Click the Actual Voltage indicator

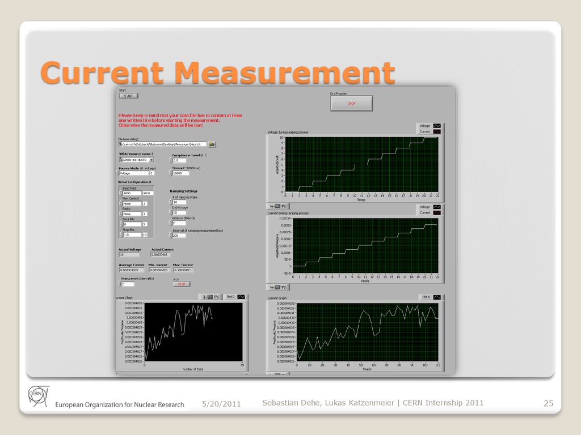click(x=129, y=254)
